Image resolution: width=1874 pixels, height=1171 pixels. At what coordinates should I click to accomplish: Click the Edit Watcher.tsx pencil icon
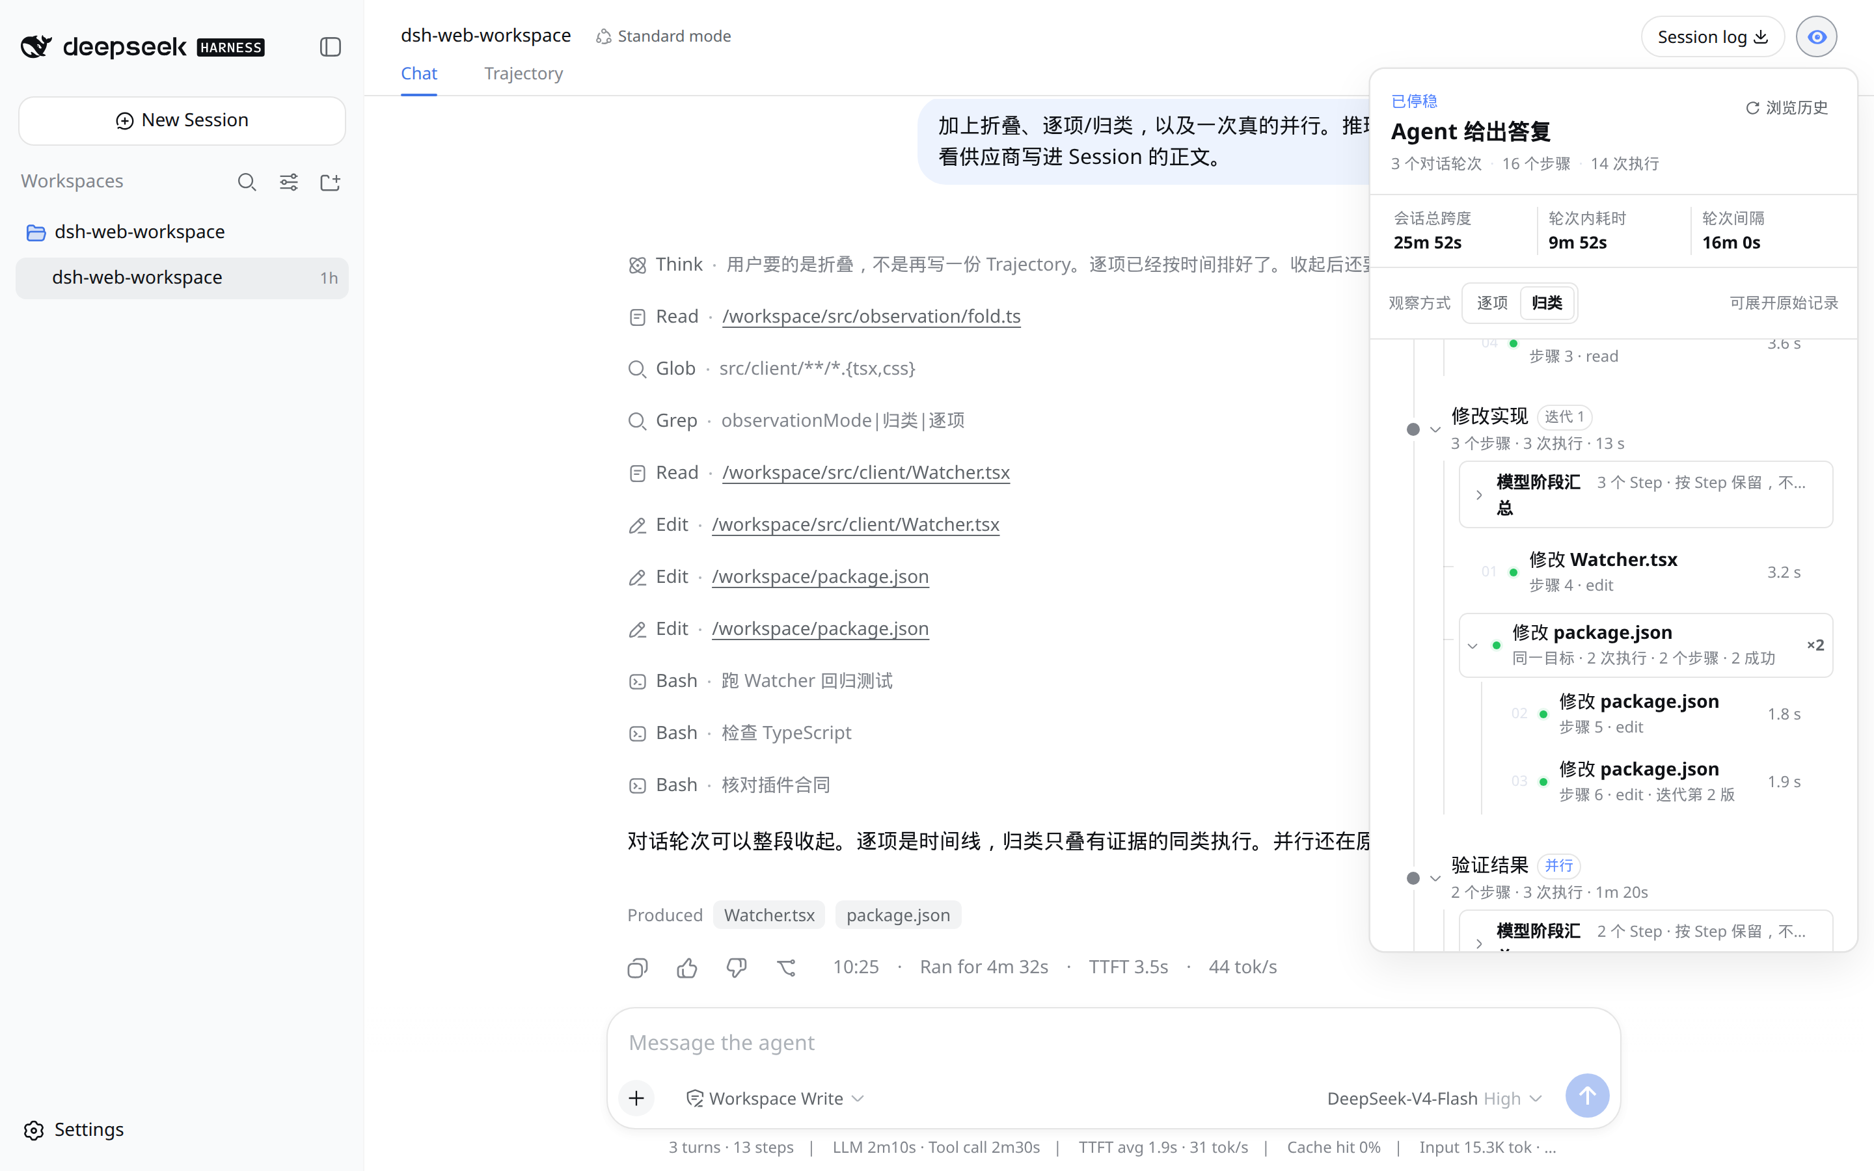coord(637,526)
